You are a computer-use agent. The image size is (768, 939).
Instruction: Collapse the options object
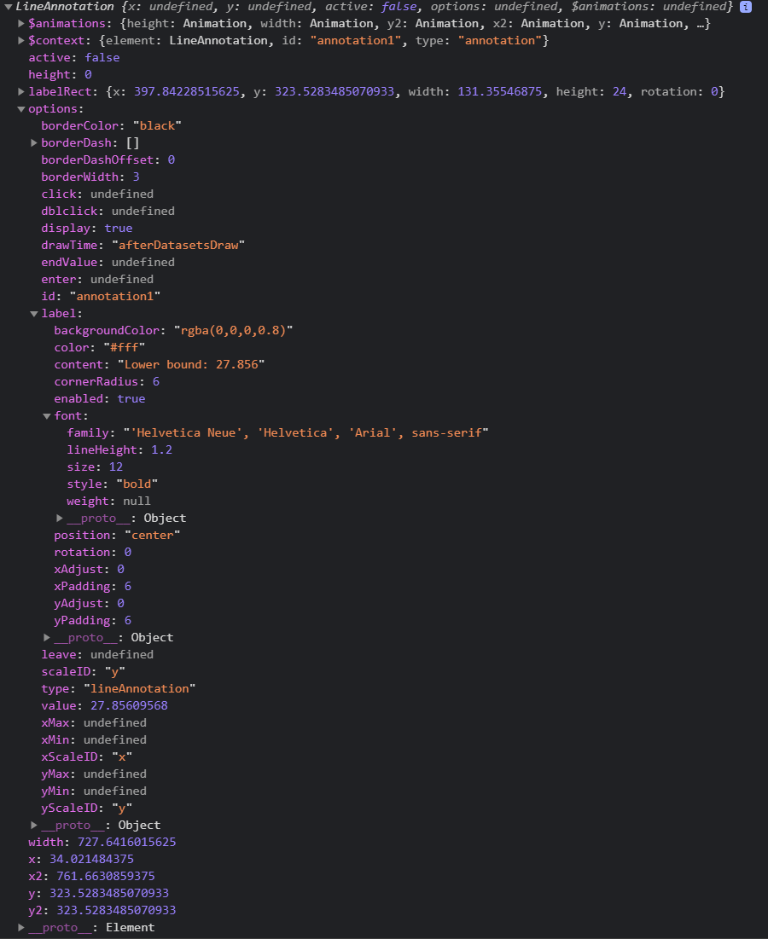(21, 109)
